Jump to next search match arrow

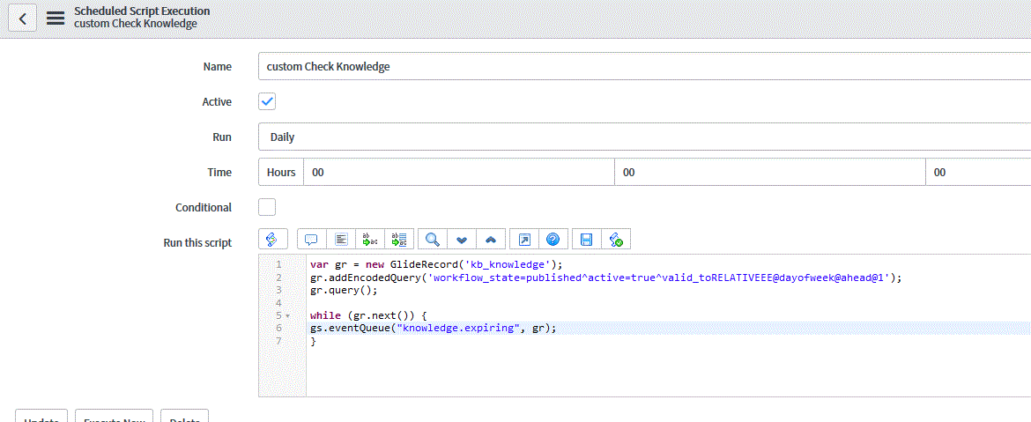coord(461,240)
